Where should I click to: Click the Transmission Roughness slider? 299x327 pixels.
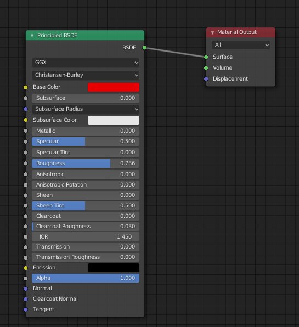[x=86, y=257]
